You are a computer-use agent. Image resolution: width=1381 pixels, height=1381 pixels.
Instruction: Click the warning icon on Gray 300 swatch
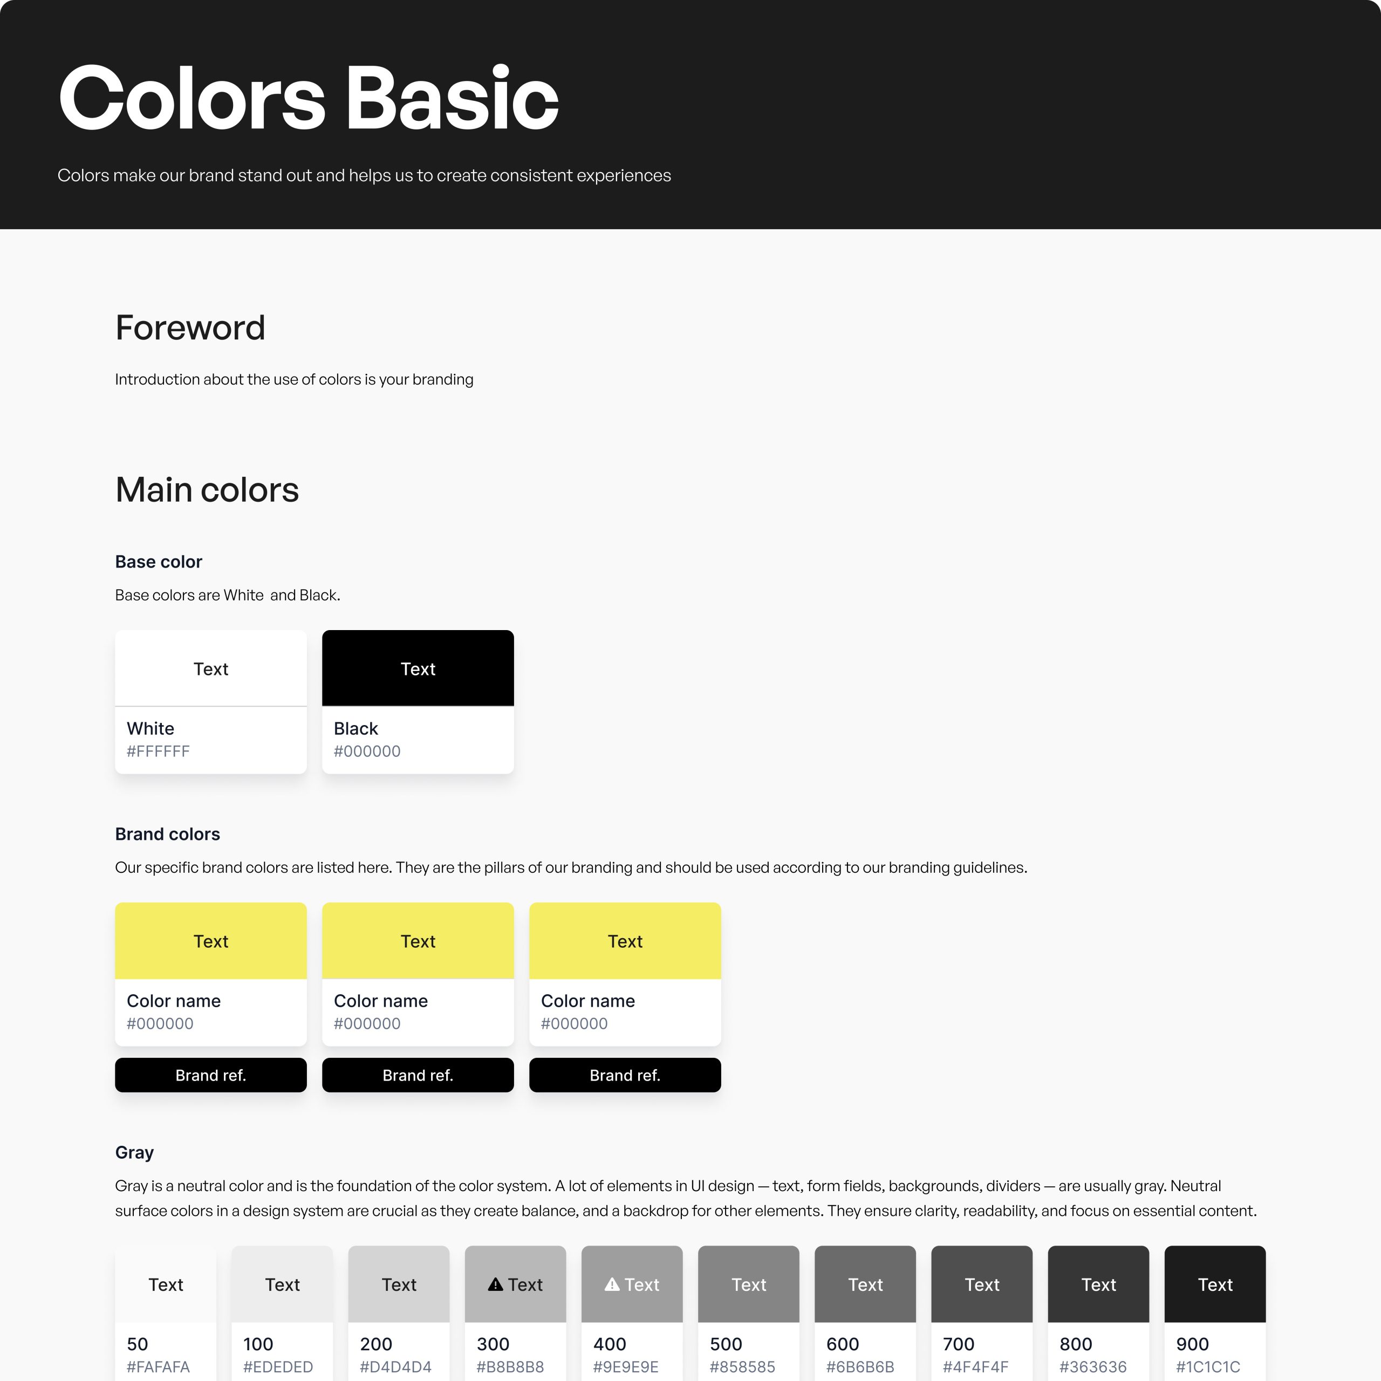(495, 1284)
